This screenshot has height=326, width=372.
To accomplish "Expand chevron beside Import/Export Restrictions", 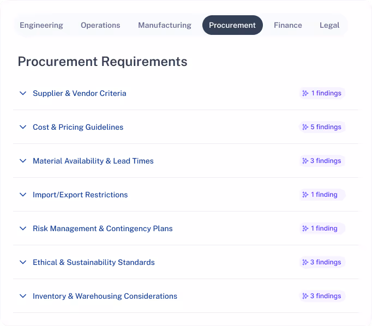I will pos(23,195).
